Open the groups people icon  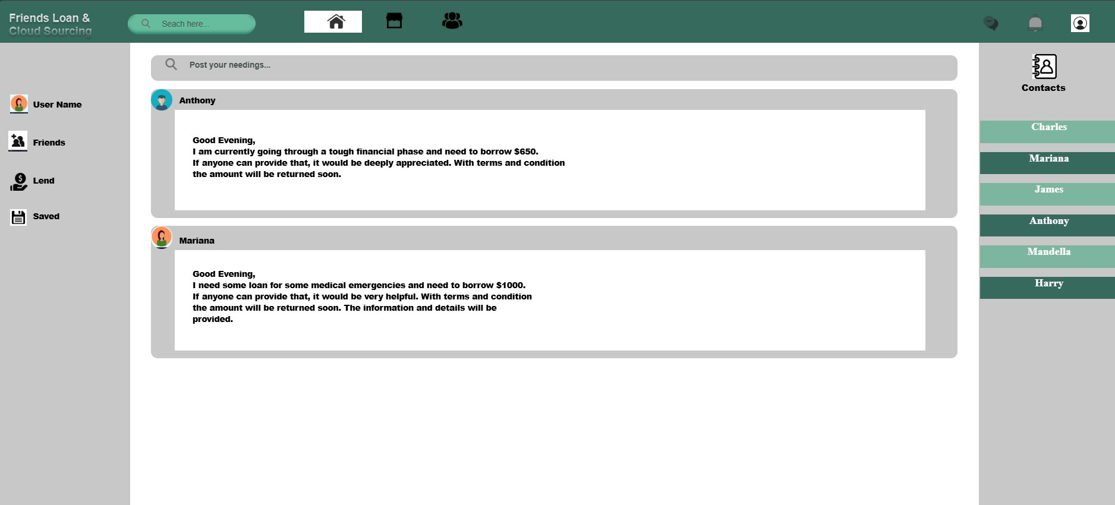[452, 21]
